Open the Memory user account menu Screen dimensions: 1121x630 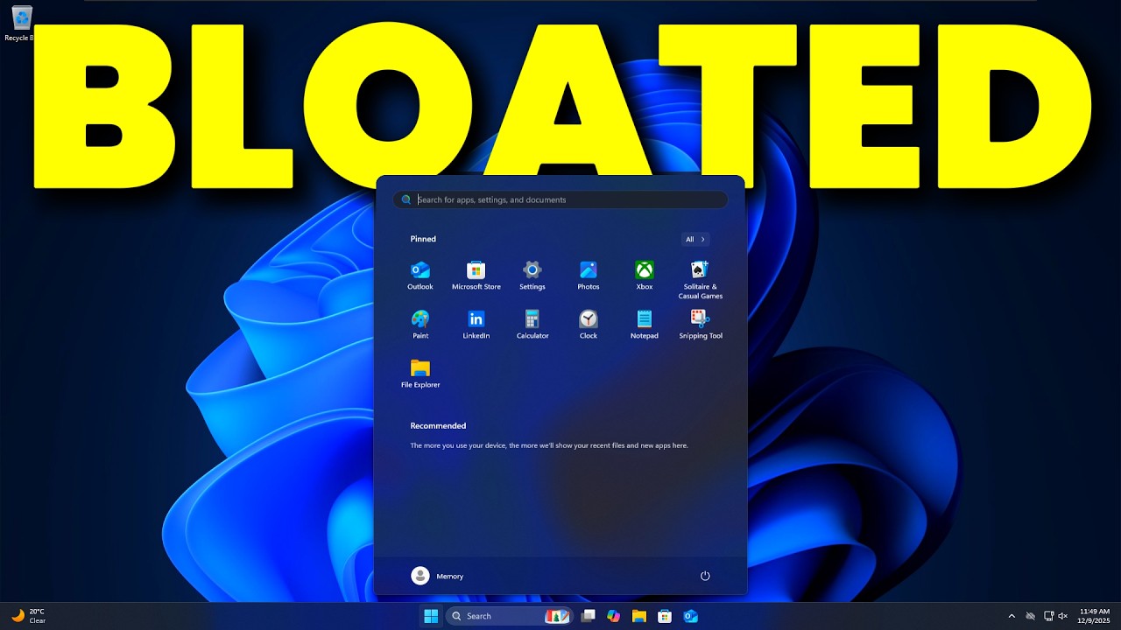[437, 576]
